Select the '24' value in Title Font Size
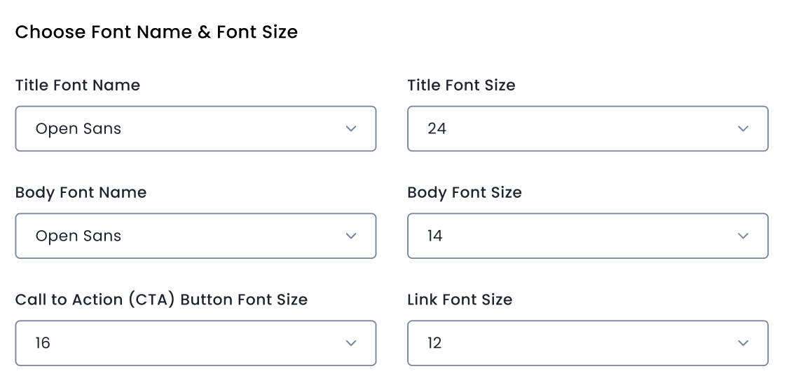The image size is (796, 383). point(437,129)
